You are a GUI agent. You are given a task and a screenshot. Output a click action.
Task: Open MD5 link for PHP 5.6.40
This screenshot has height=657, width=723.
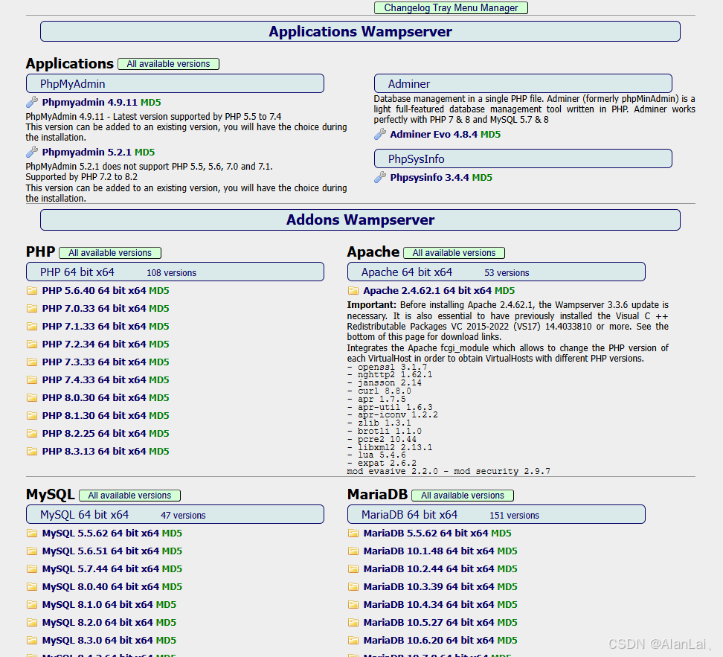coord(159,291)
